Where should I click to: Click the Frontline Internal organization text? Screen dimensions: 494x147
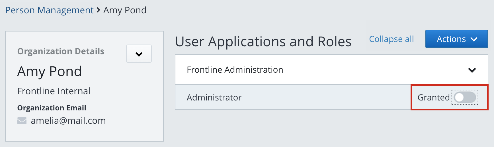pos(54,91)
